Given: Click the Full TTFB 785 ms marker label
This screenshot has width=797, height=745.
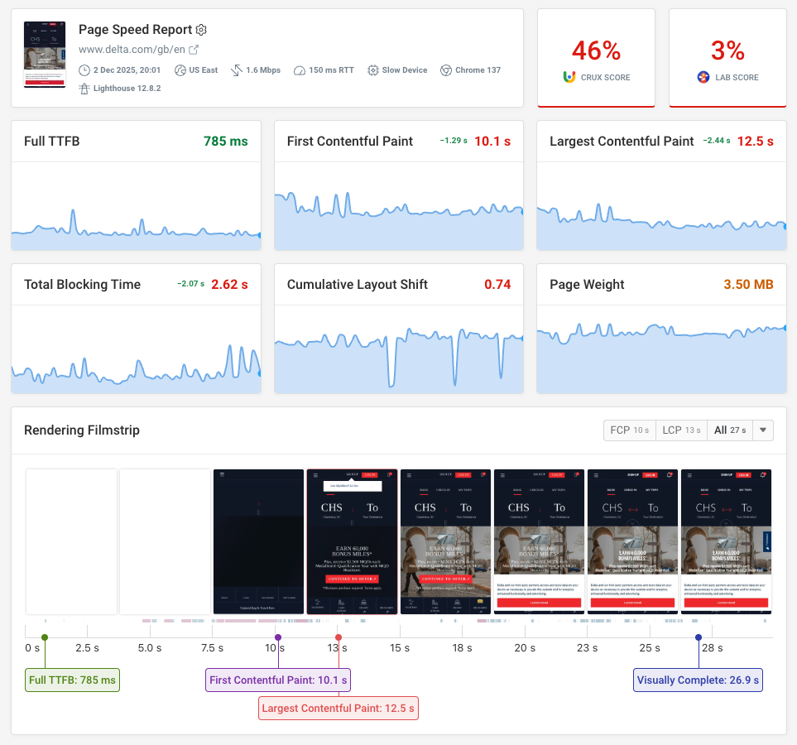Looking at the screenshot, I should (x=72, y=680).
